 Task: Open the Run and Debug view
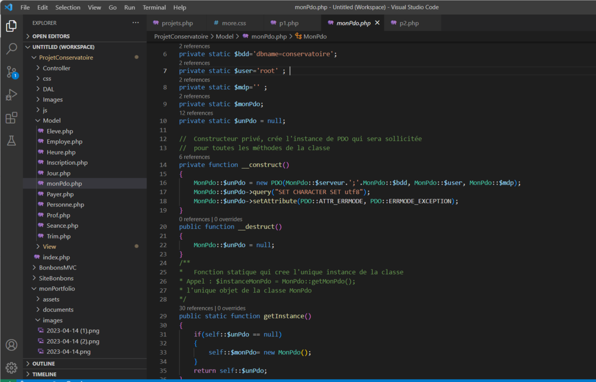pyautogui.click(x=11, y=95)
